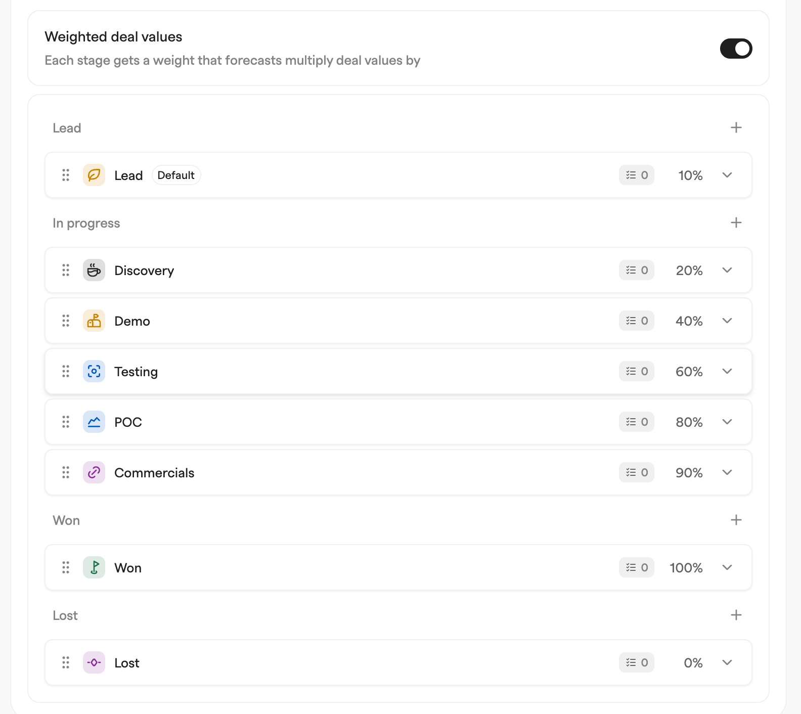Click the Testing stage scan icon

point(94,371)
